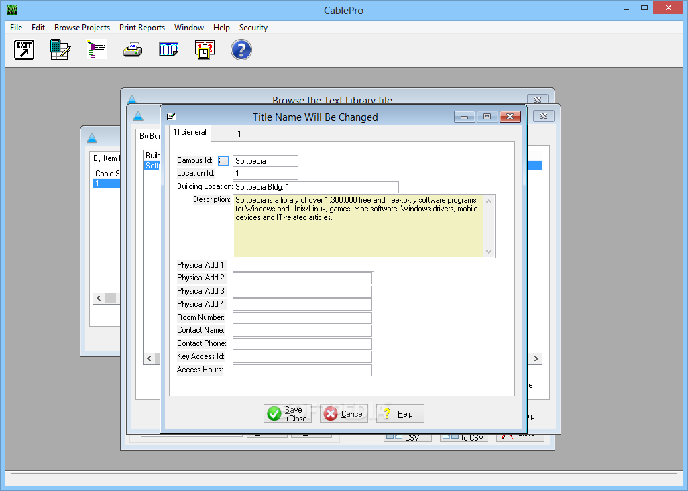
Task: Click inside the Description text area
Action: (358, 226)
